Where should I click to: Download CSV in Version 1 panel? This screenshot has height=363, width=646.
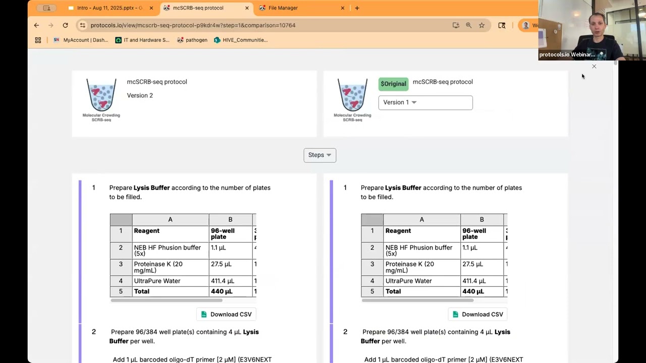click(477, 314)
